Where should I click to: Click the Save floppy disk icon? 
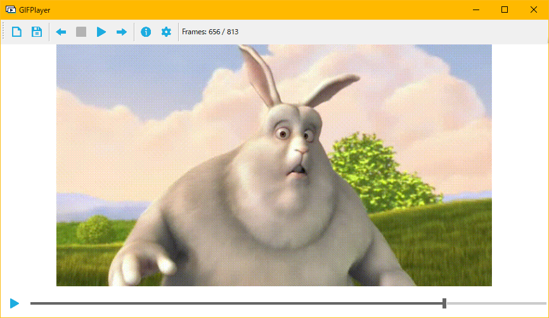pos(37,32)
